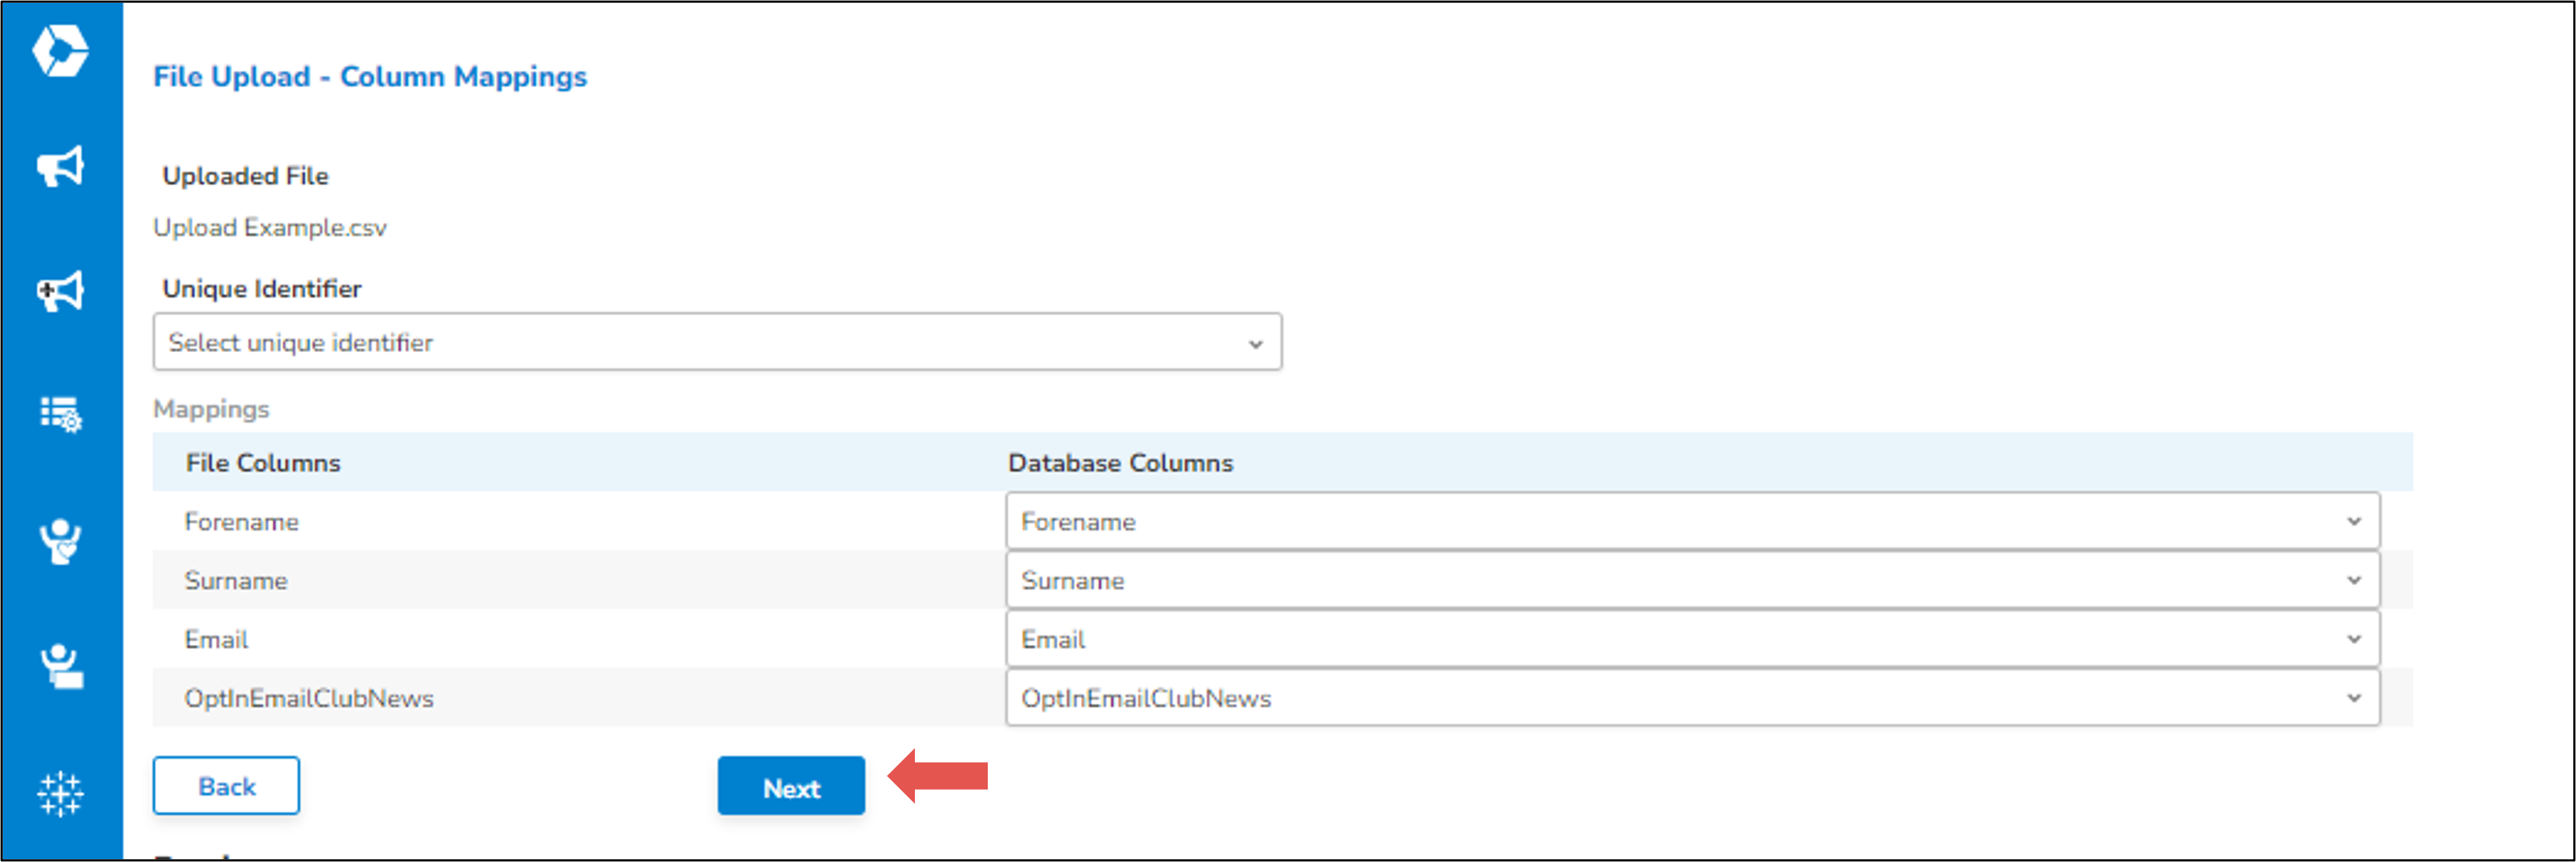Open the list settings sidebar icon
Image resolution: width=2576 pixels, height=862 pixels.
pos(60,414)
